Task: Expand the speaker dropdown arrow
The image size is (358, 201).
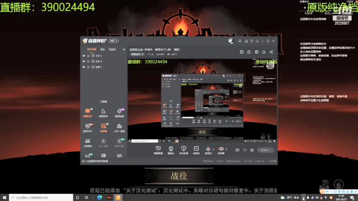Action: point(226,150)
